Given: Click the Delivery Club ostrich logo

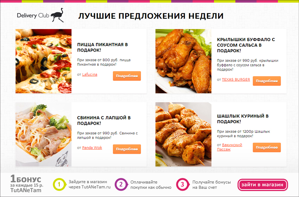Looking at the screenshot, I should coord(40,15).
